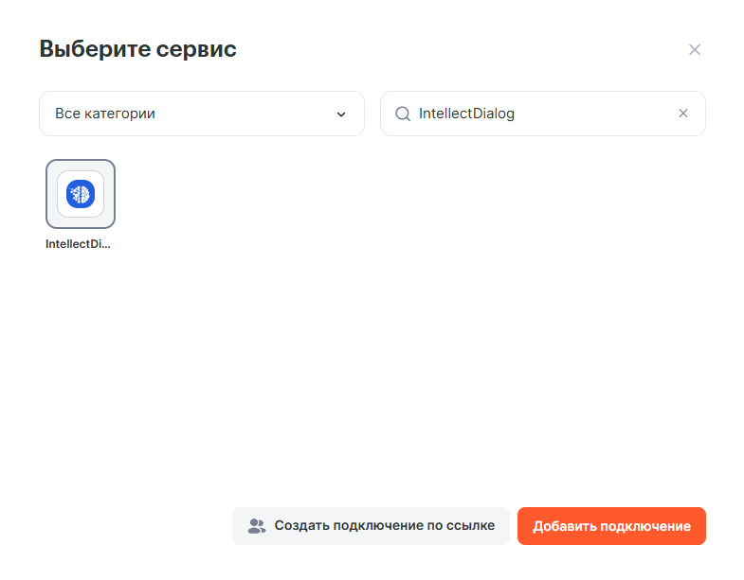This screenshot has width=744, height=580.
Task: Click "Создать подключение по ссылке" button
Action: click(x=371, y=526)
